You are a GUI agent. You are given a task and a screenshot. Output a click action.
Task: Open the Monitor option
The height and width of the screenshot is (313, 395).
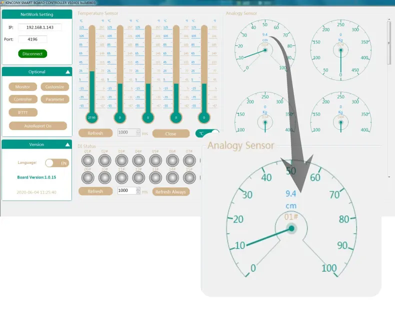tap(22, 86)
